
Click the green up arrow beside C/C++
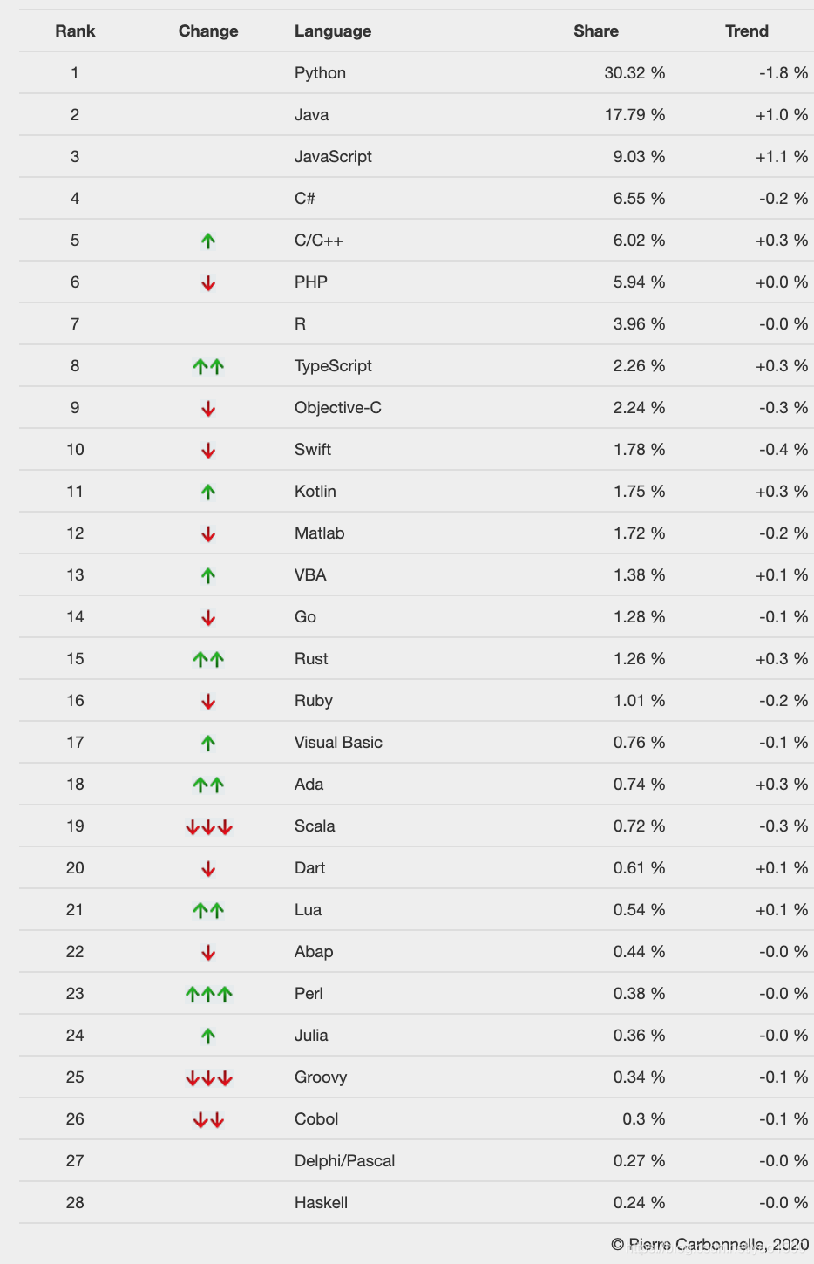(x=207, y=241)
